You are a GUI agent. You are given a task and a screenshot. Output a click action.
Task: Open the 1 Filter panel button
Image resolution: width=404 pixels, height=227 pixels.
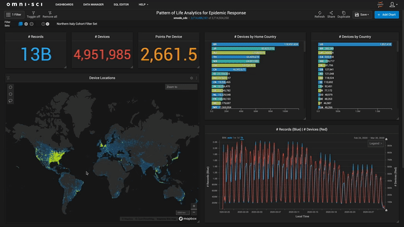[x=14, y=15]
